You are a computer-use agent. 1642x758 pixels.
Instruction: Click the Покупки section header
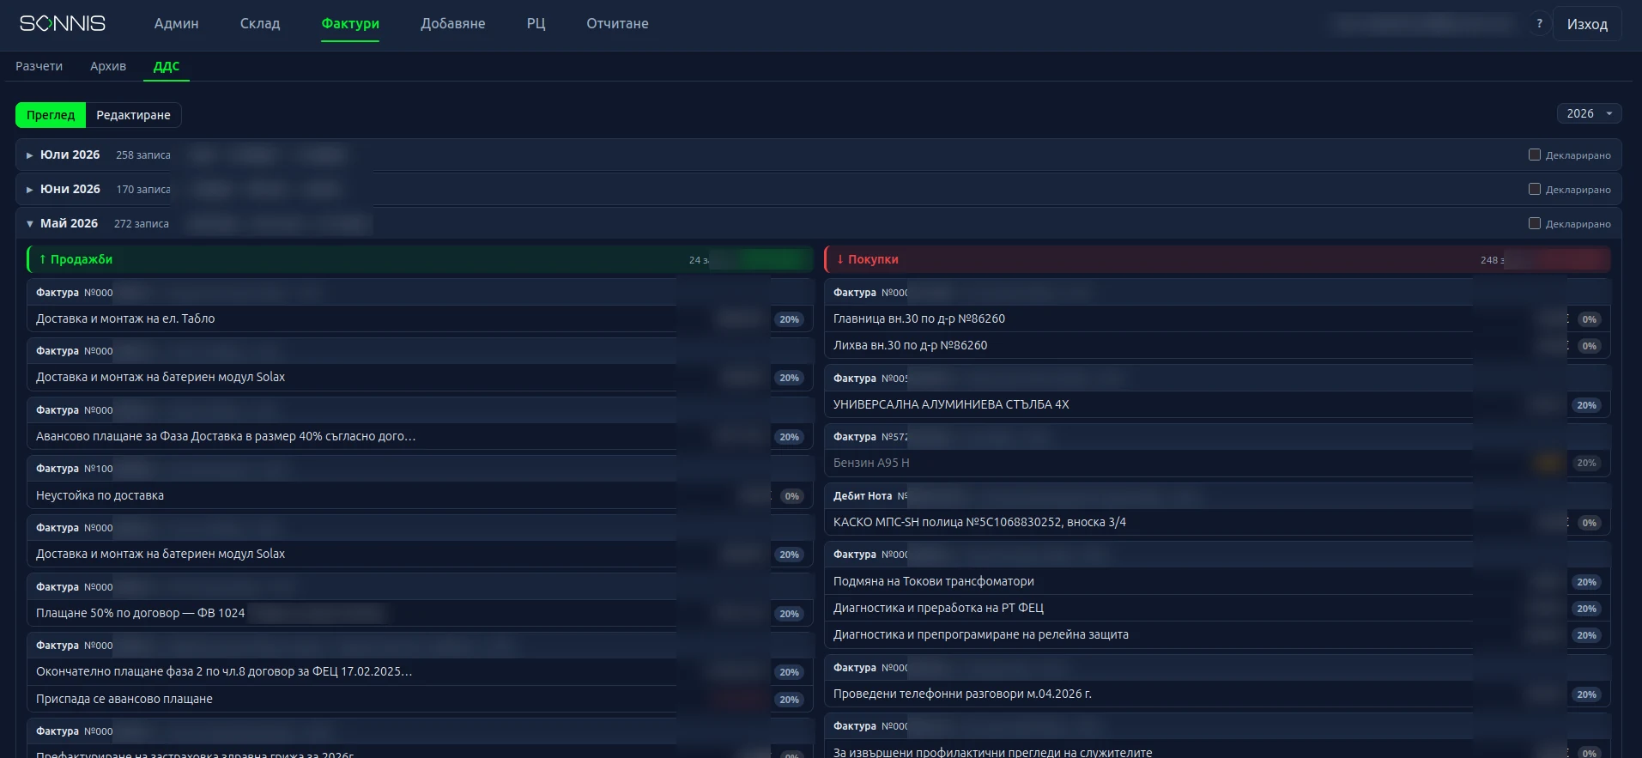tap(1217, 259)
